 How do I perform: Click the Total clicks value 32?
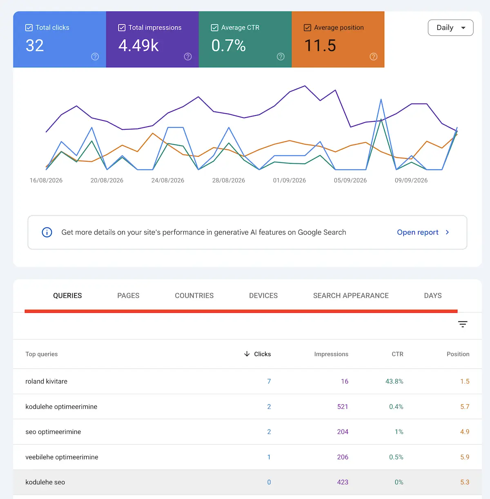[35, 45]
